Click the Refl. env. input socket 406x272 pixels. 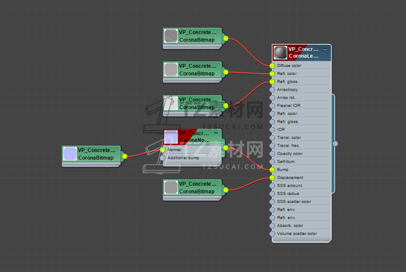click(272, 210)
